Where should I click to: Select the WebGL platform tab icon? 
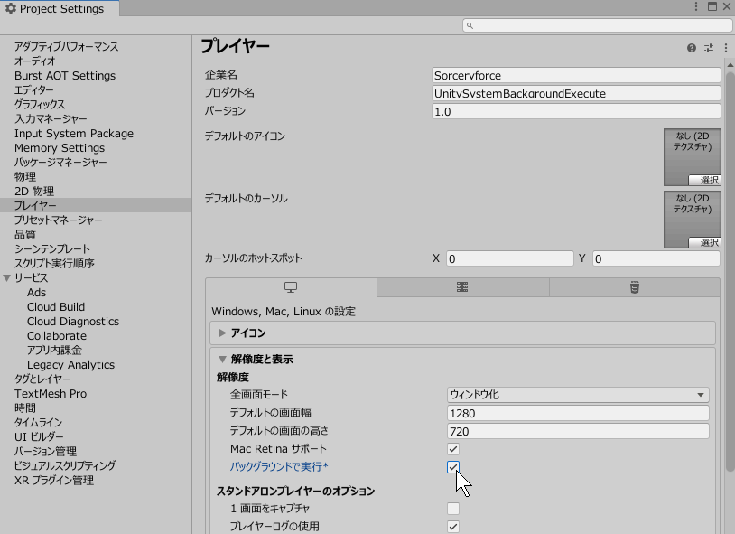click(x=635, y=287)
